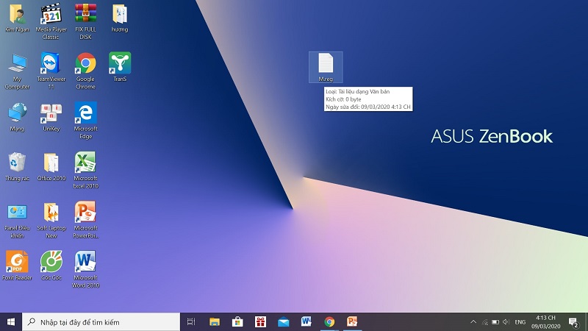Select the M.reg file on desktop
588x331 pixels.
(326, 67)
